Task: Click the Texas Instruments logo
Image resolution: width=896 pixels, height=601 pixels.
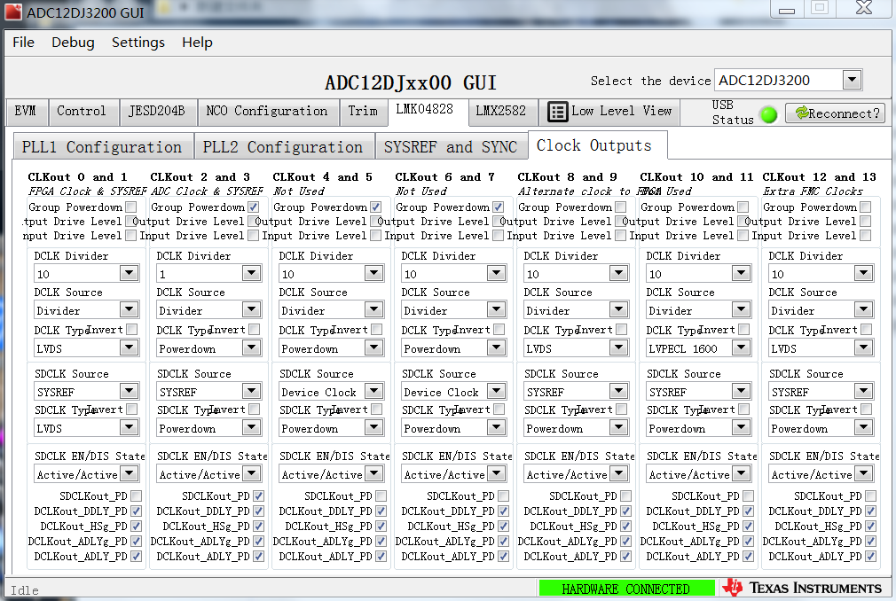Action: (x=802, y=588)
